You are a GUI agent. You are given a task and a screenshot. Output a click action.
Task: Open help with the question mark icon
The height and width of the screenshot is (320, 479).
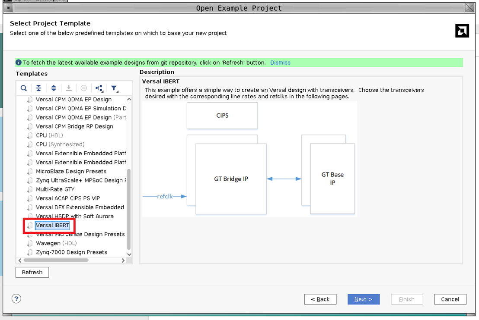point(16,299)
